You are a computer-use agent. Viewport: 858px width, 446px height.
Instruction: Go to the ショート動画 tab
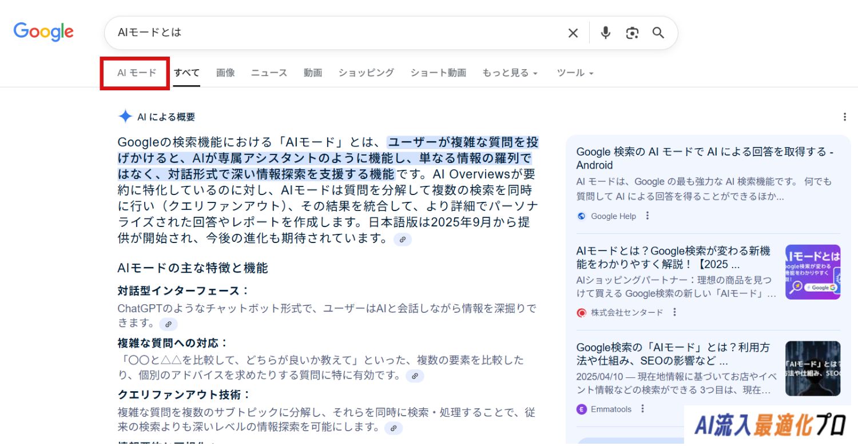point(438,73)
